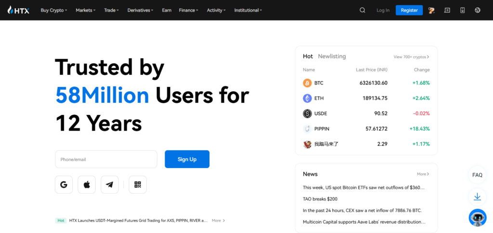
Task: Click the Phone/email input field
Action: tap(106, 159)
